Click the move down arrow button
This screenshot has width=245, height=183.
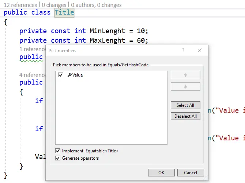pyautogui.click(x=185, y=86)
